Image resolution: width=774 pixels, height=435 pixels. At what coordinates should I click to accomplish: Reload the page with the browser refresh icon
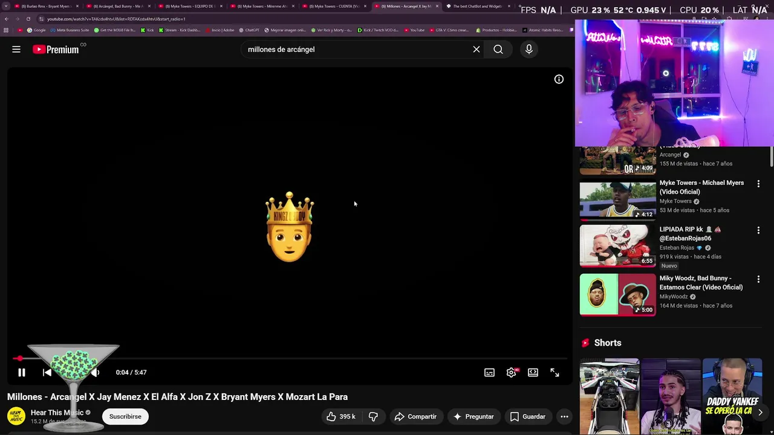click(x=28, y=19)
